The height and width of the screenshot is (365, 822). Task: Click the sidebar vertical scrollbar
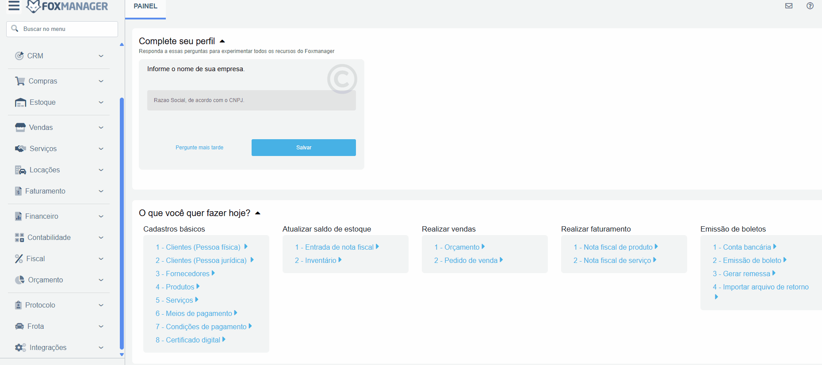pyautogui.click(x=122, y=221)
